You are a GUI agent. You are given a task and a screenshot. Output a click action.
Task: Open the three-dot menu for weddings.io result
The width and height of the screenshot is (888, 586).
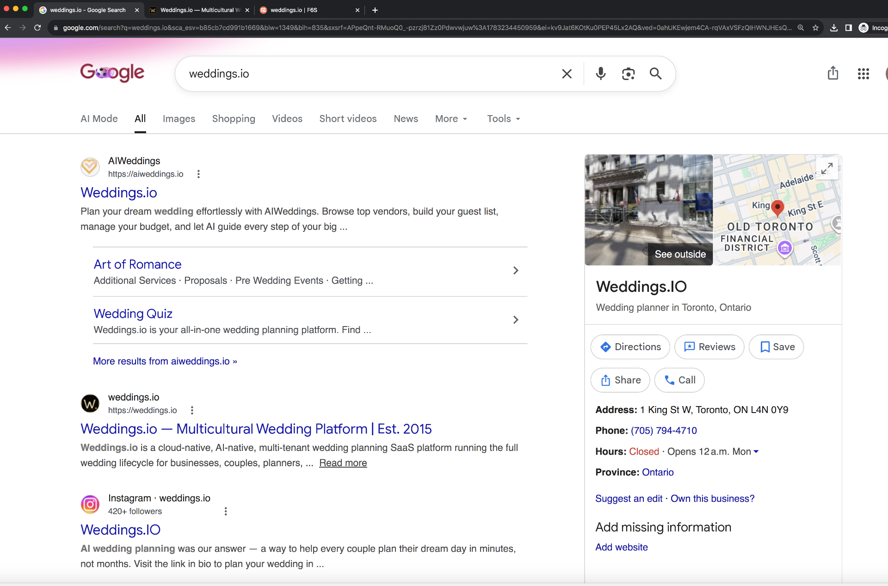tap(192, 410)
